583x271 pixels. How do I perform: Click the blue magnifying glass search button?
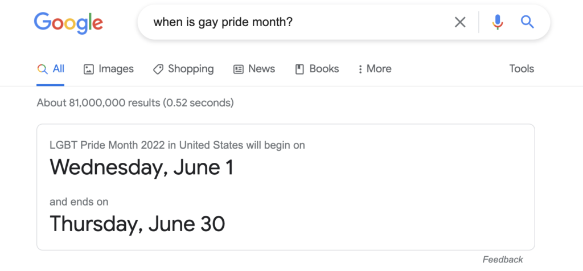[528, 22]
